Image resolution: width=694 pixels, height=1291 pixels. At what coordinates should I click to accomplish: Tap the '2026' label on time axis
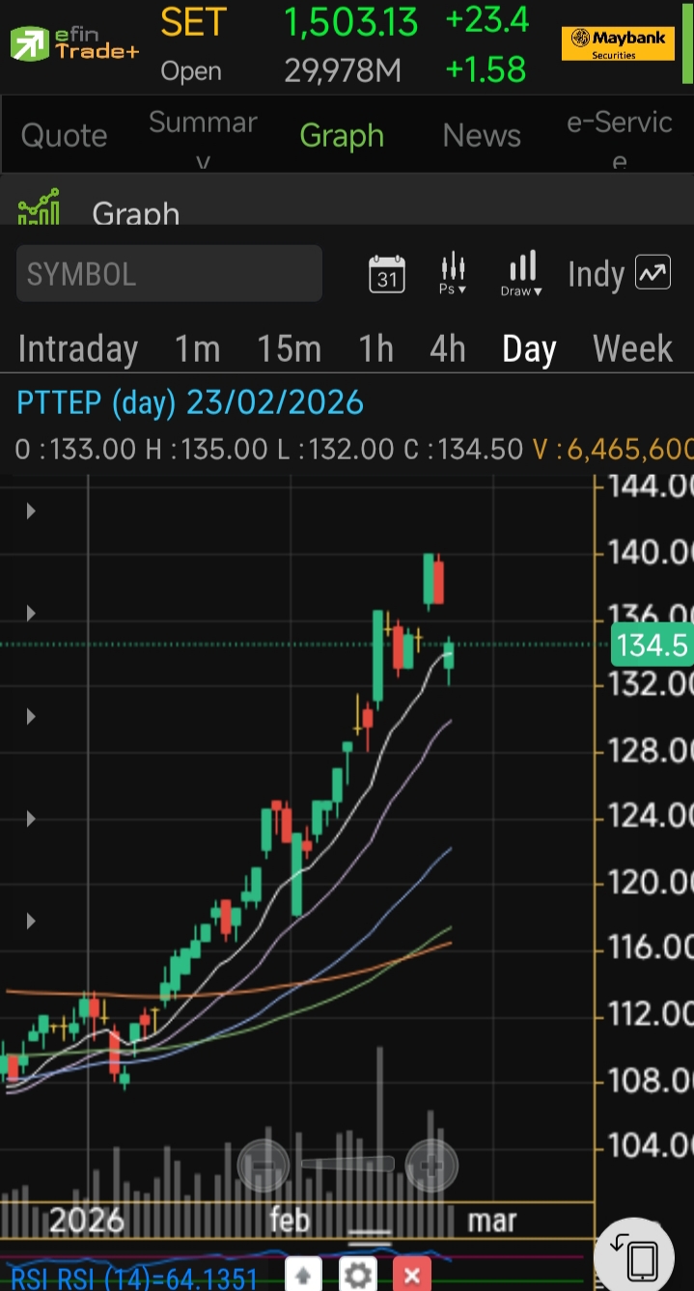87,1221
